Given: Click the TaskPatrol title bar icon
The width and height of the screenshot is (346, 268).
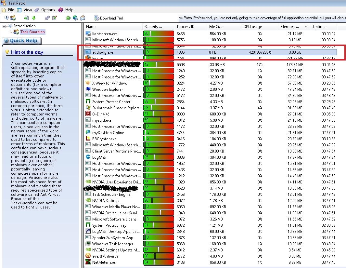Looking at the screenshot, I should 3,3.
